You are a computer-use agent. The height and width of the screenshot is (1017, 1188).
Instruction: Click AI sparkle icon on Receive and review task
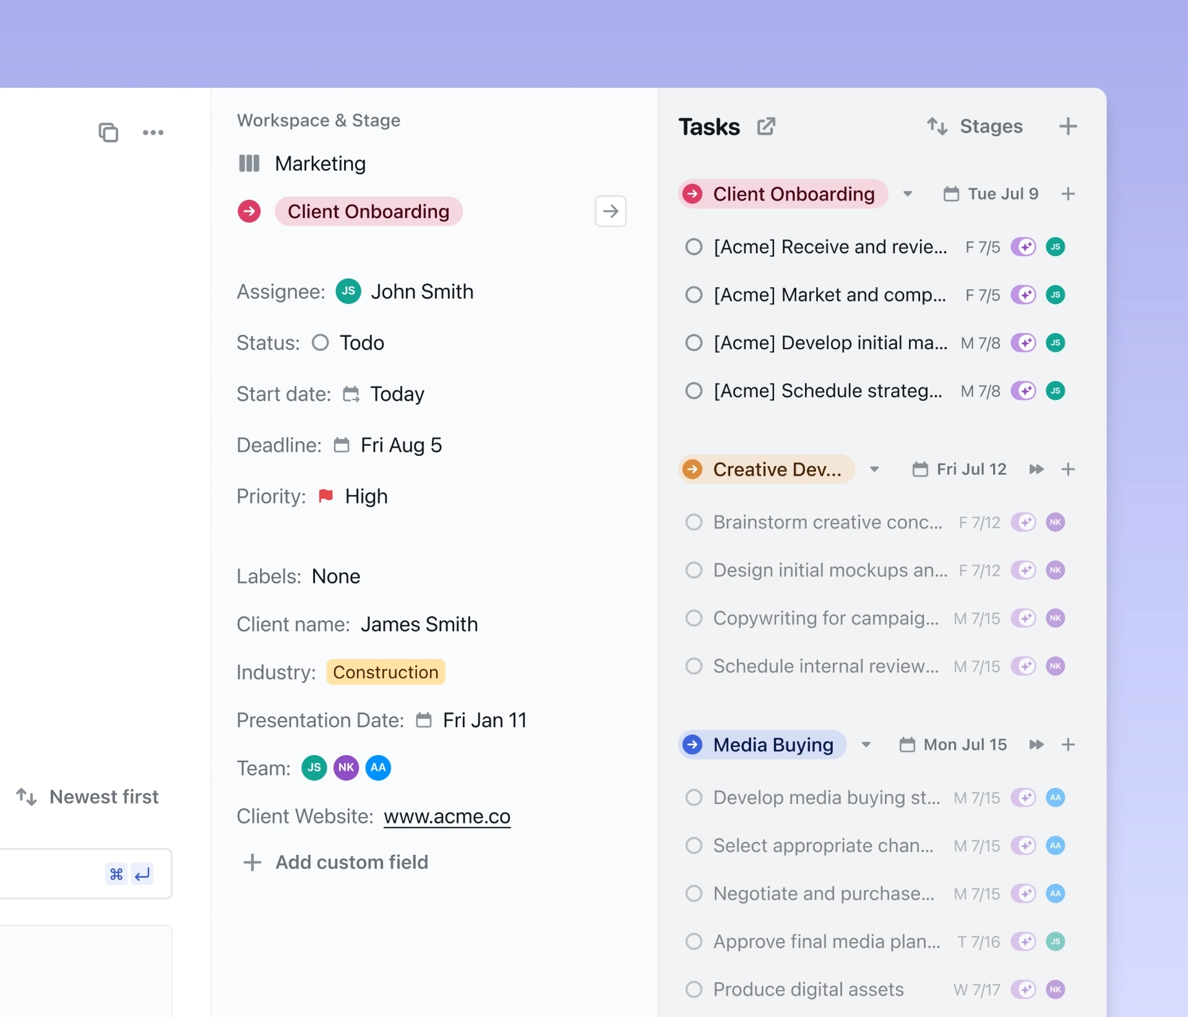pyautogui.click(x=1024, y=246)
